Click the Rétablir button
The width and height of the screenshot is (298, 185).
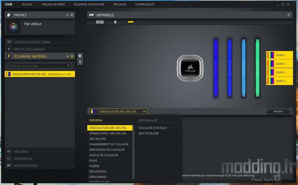coord(278,111)
